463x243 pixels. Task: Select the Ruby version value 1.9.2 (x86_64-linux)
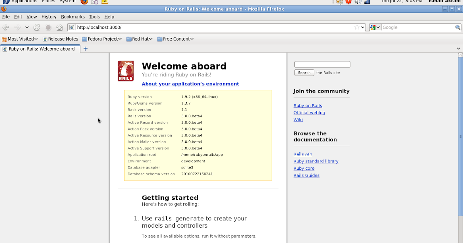(199, 97)
